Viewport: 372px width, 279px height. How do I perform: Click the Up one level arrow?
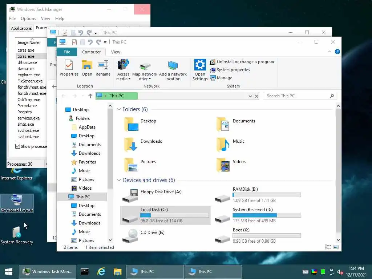pyautogui.click(x=90, y=96)
